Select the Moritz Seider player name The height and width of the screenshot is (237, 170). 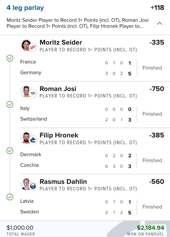(x=61, y=43)
